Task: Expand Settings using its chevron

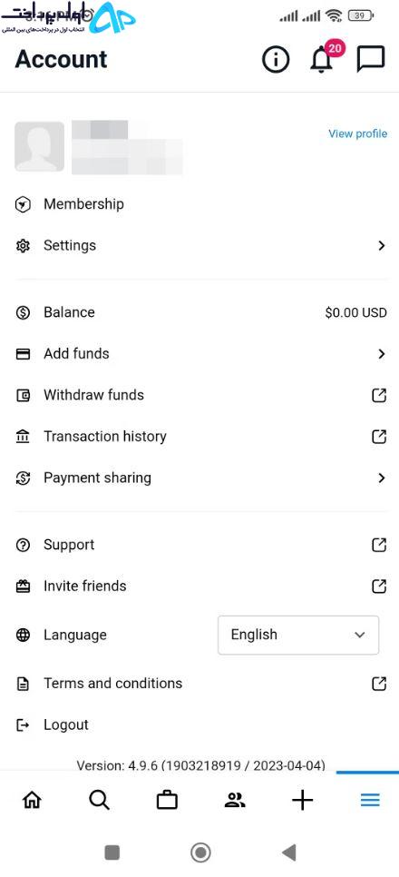Action: (382, 245)
